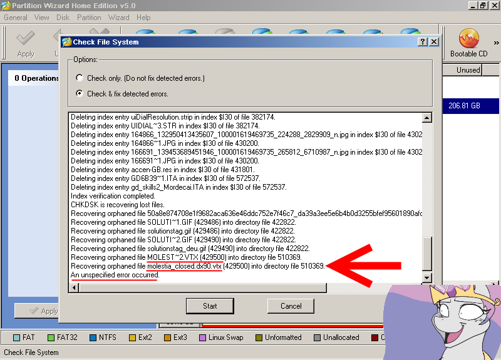Click the gd_skills2_Mordecai.ITA log line
501x360 pixels.
click(178, 187)
